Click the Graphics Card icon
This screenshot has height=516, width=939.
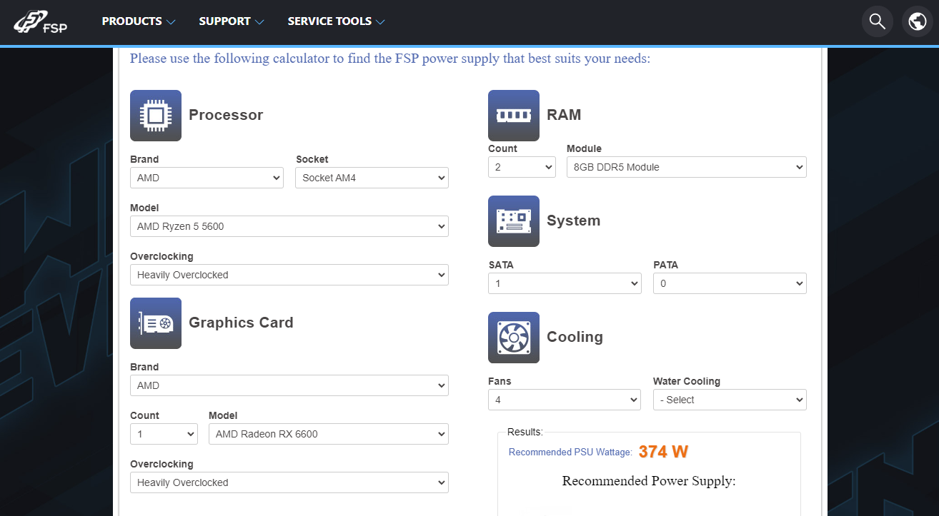(x=156, y=323)
